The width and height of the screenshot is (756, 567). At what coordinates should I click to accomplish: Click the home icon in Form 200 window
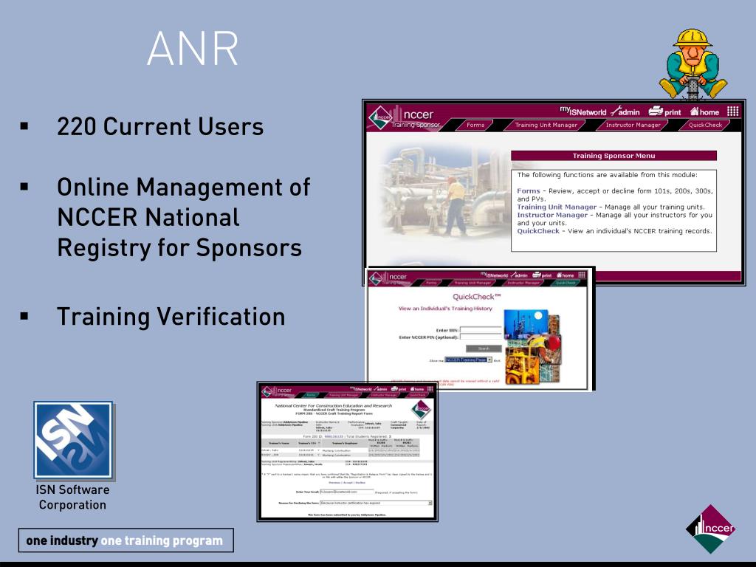click(x=417, y=388)
